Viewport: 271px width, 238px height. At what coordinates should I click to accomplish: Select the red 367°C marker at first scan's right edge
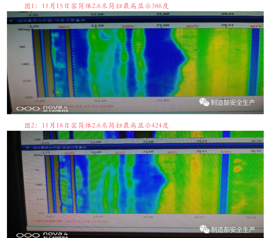click(x=256, y=26)
